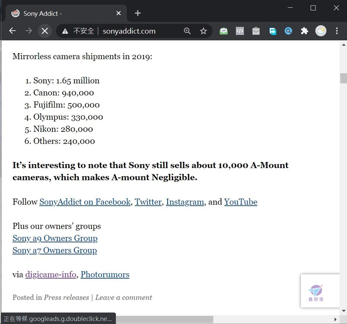Click the horizontal scroll right arrow
This screenshot has height=324, width=347.
pyautogui.click(x=335, y=319)
